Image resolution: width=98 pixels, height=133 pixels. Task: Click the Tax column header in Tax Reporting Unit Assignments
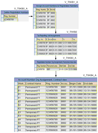[74, 40]
